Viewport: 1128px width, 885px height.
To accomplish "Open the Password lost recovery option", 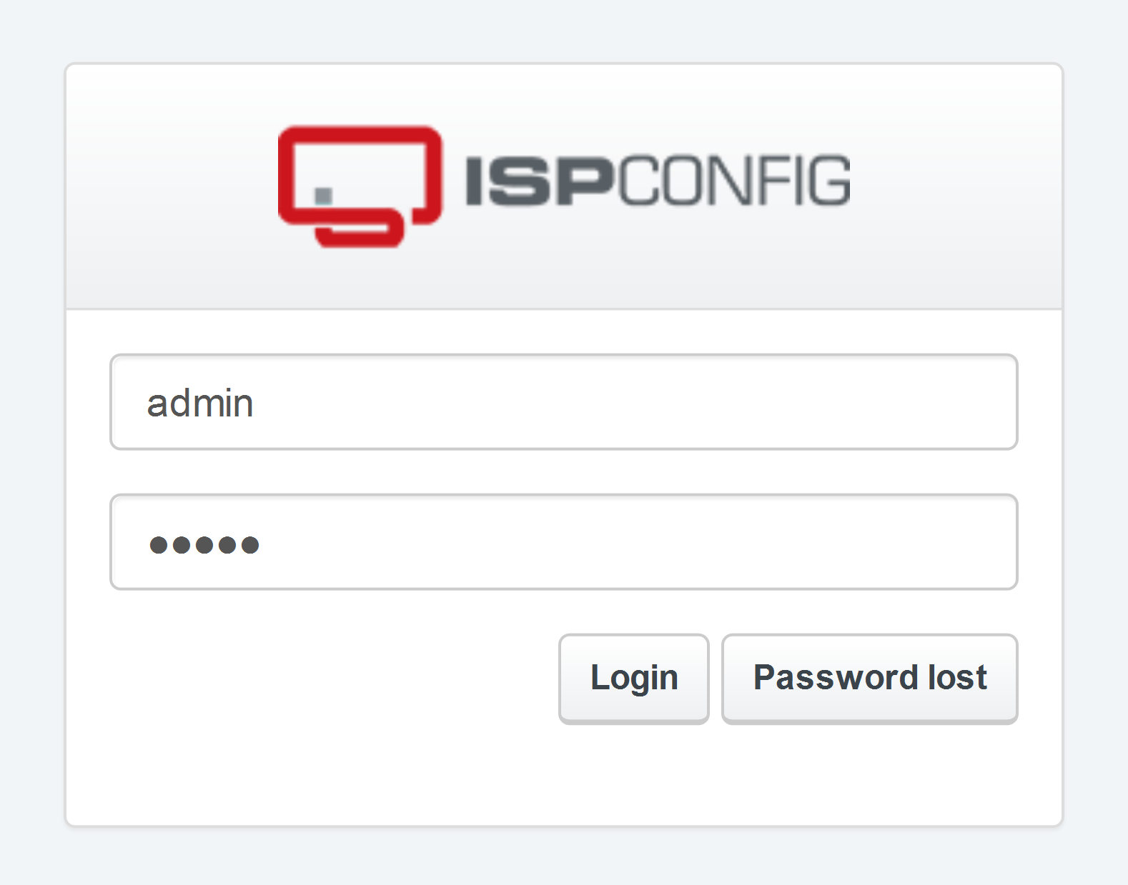I will 870,678.
